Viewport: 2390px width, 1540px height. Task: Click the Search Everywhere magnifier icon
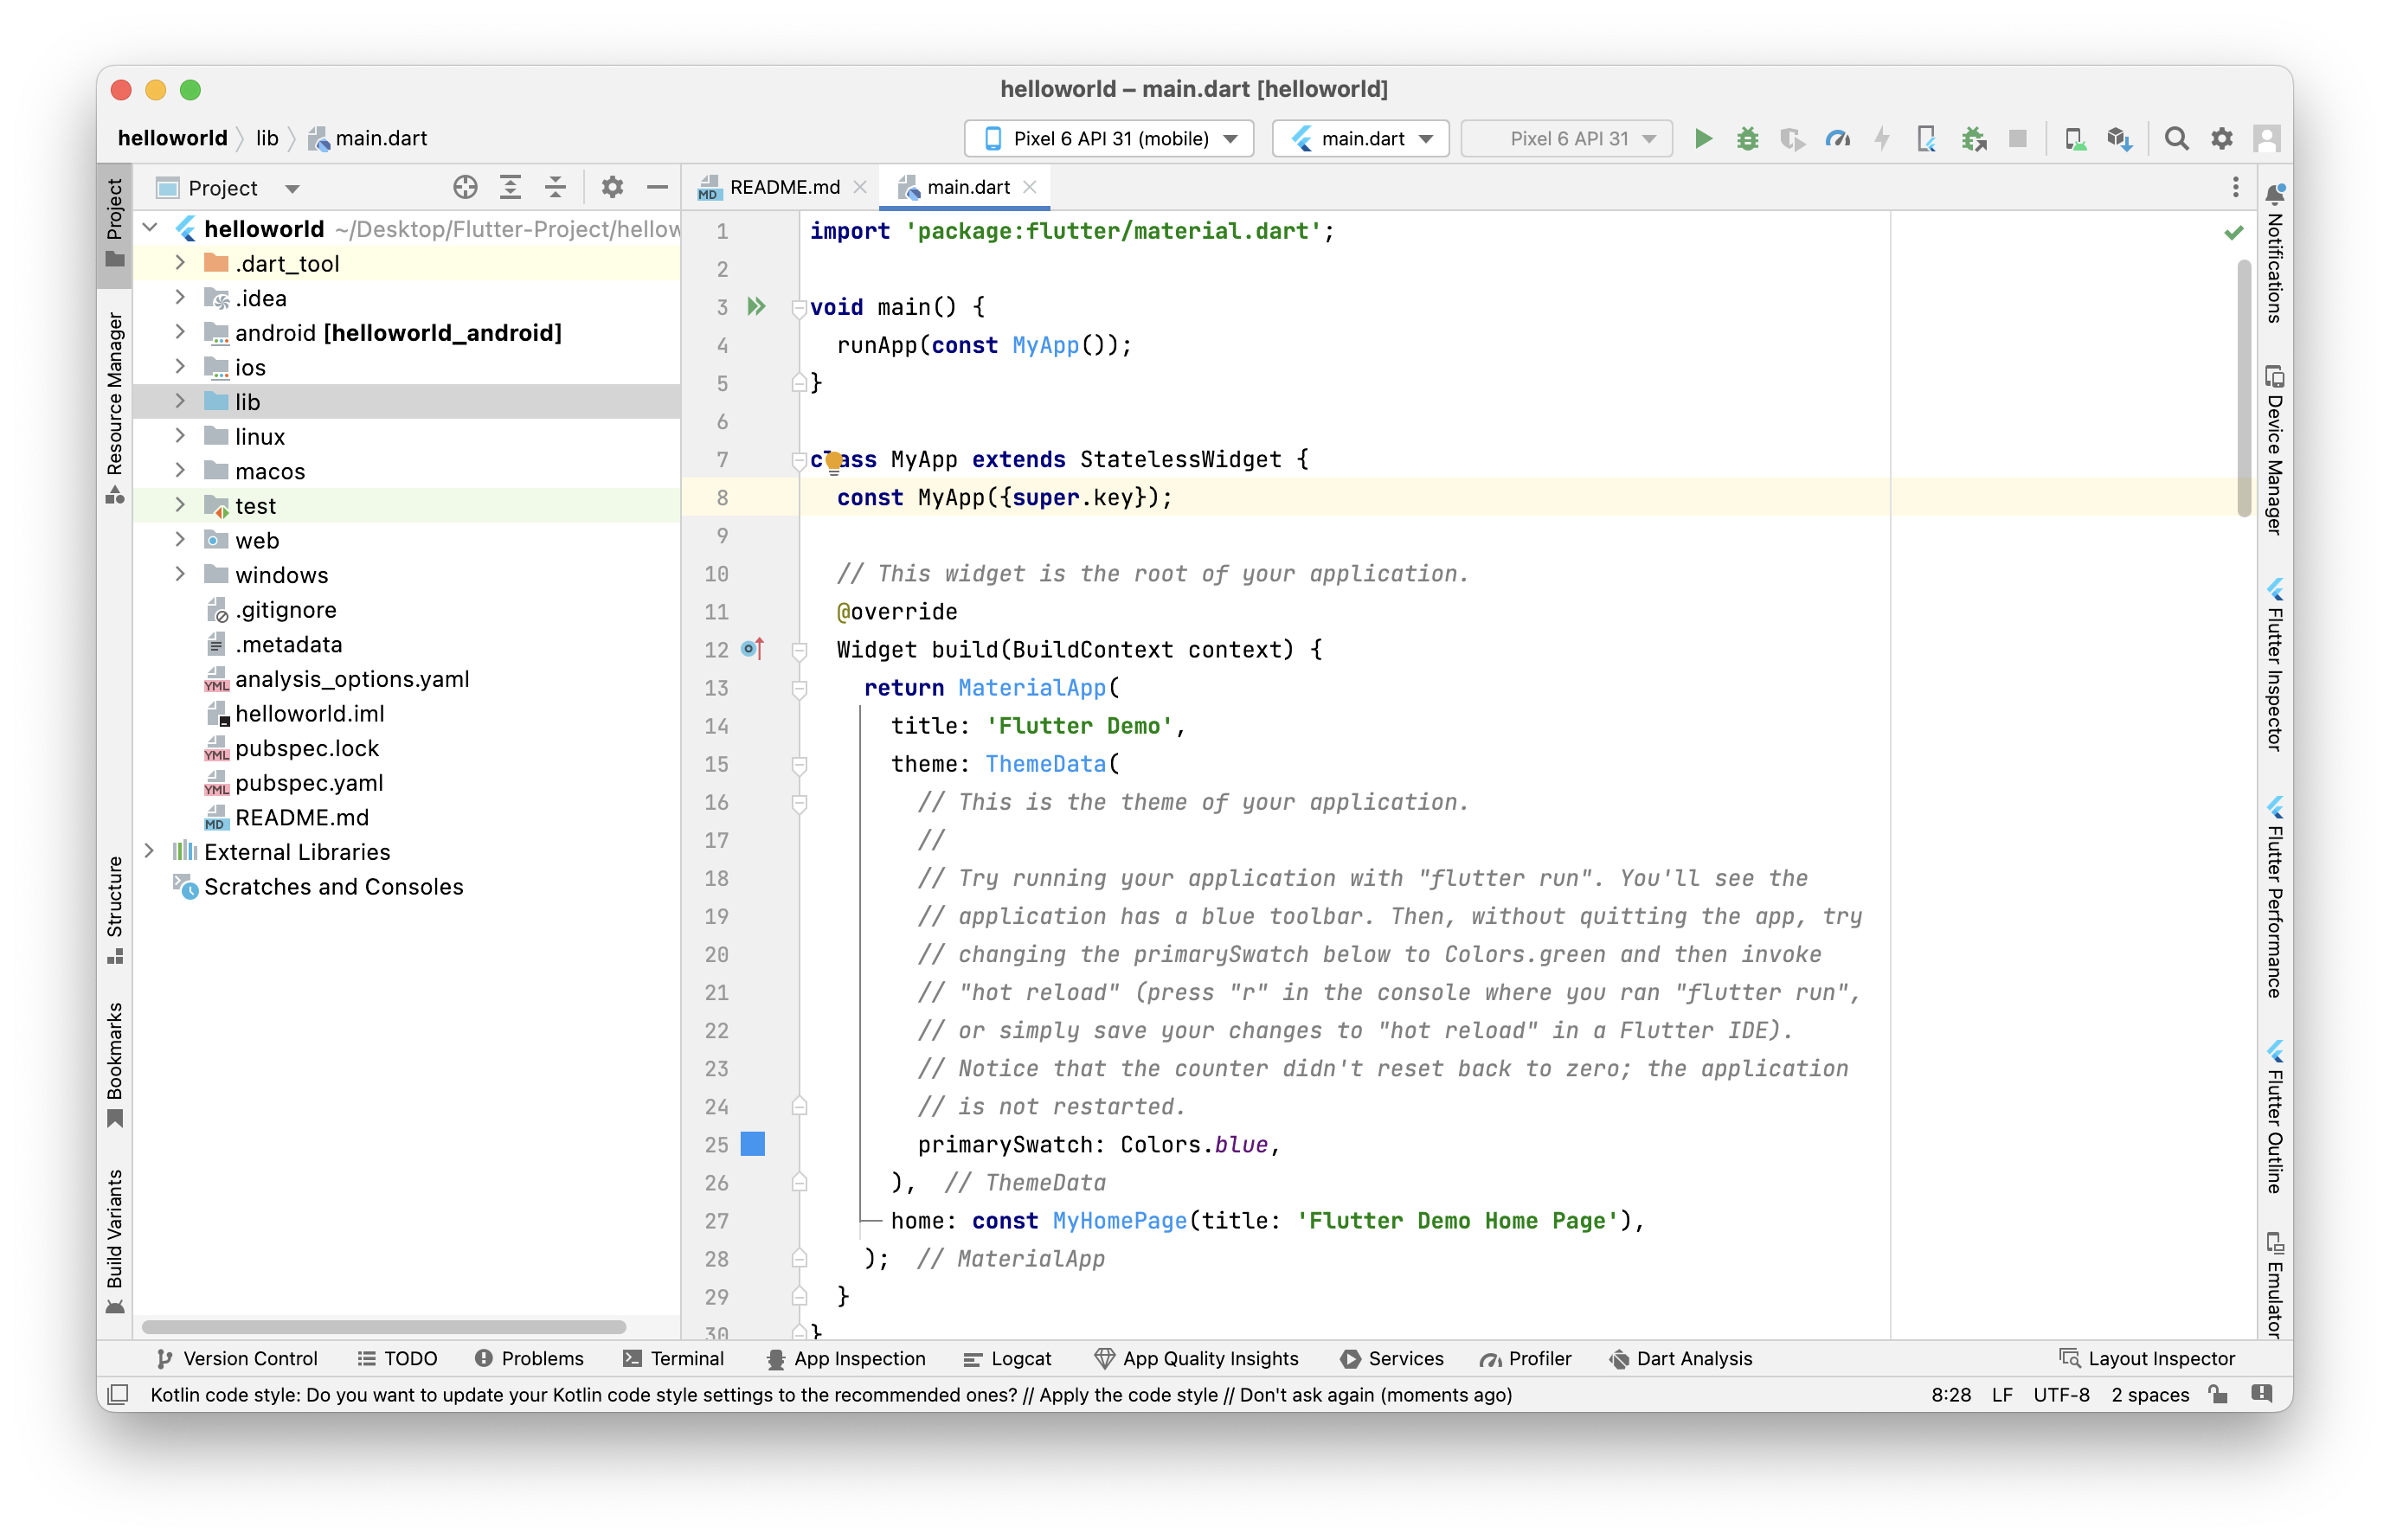point(2176,138)
